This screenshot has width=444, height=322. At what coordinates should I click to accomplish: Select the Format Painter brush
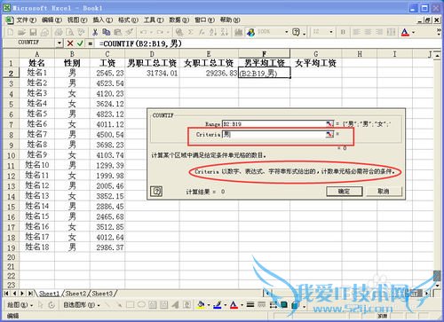[x=129, y=32]
